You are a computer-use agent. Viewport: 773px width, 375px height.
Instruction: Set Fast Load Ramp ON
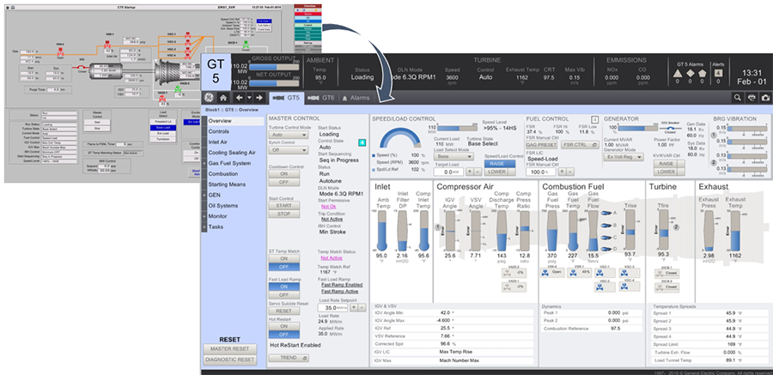[x=284, y=287]
